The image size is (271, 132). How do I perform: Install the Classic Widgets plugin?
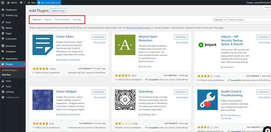[x=99, y=92]
